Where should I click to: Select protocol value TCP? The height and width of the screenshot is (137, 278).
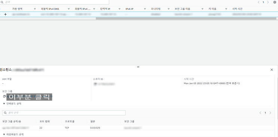[67, 128]
